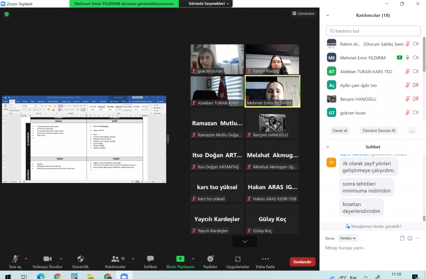Image resolution: width=426 pixels, height=279 pixels.
Task: Click the green encryption shield icon
Action: coord(6,14)
